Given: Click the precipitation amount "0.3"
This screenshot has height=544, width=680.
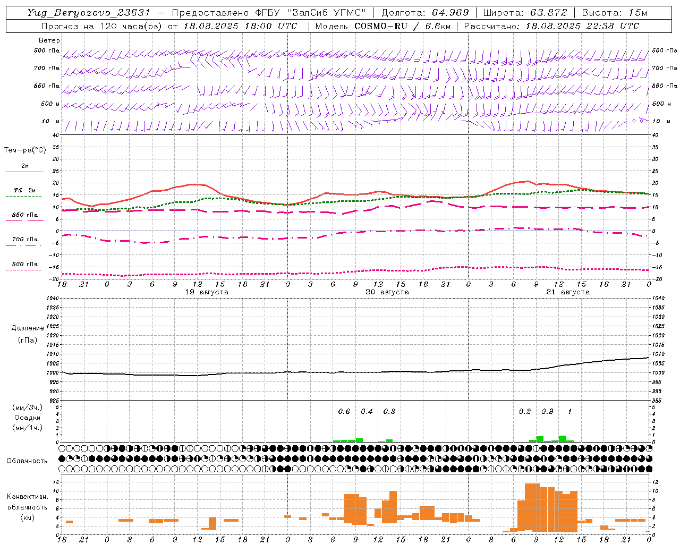Looking at the screenshot, I should coord(389,412).
